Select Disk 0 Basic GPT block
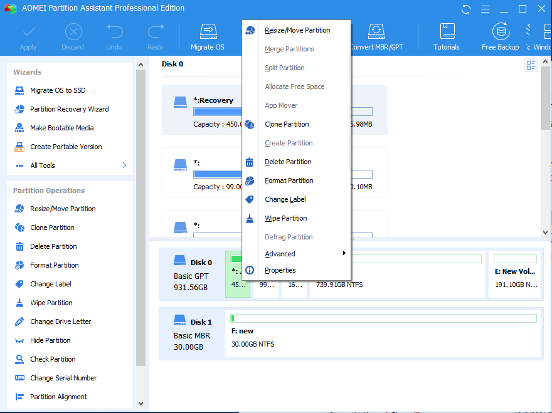Image resolution: width=552 pixels, height=413 pixels. tap(193, 274)
